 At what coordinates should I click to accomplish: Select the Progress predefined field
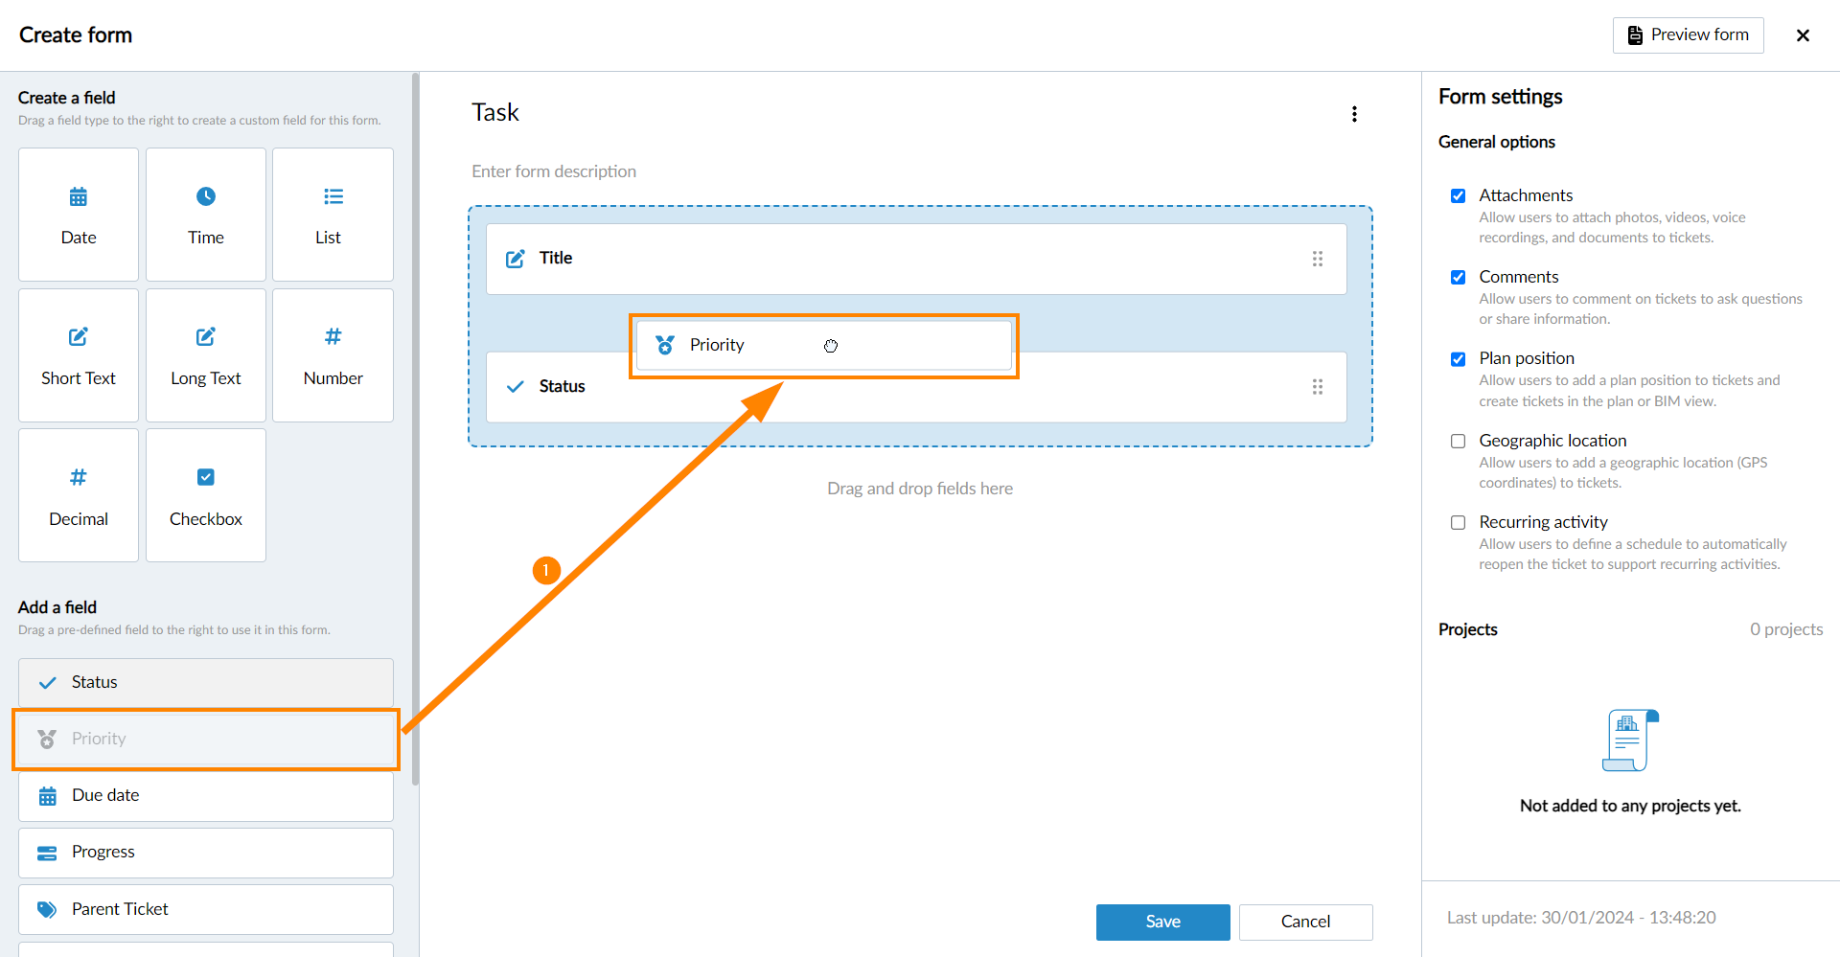pos(206,853)
